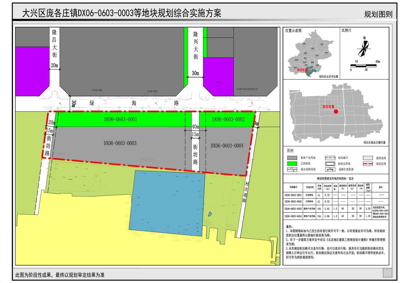Click the table cell DX06-0603-0003

tap(293, 208)
